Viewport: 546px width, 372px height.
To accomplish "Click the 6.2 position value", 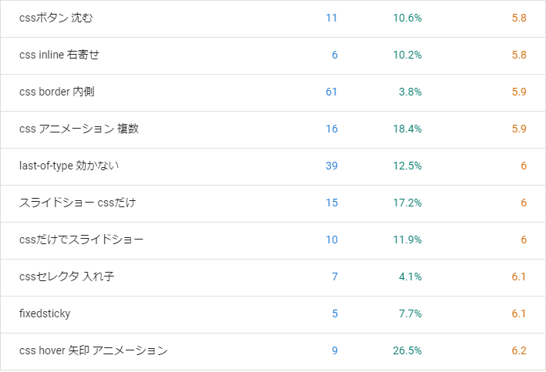I will pos(519,350).
